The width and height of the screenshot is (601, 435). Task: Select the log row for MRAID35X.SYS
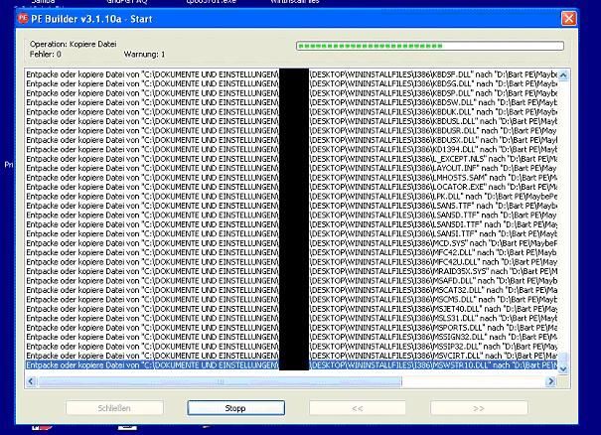tap(291, 271)
